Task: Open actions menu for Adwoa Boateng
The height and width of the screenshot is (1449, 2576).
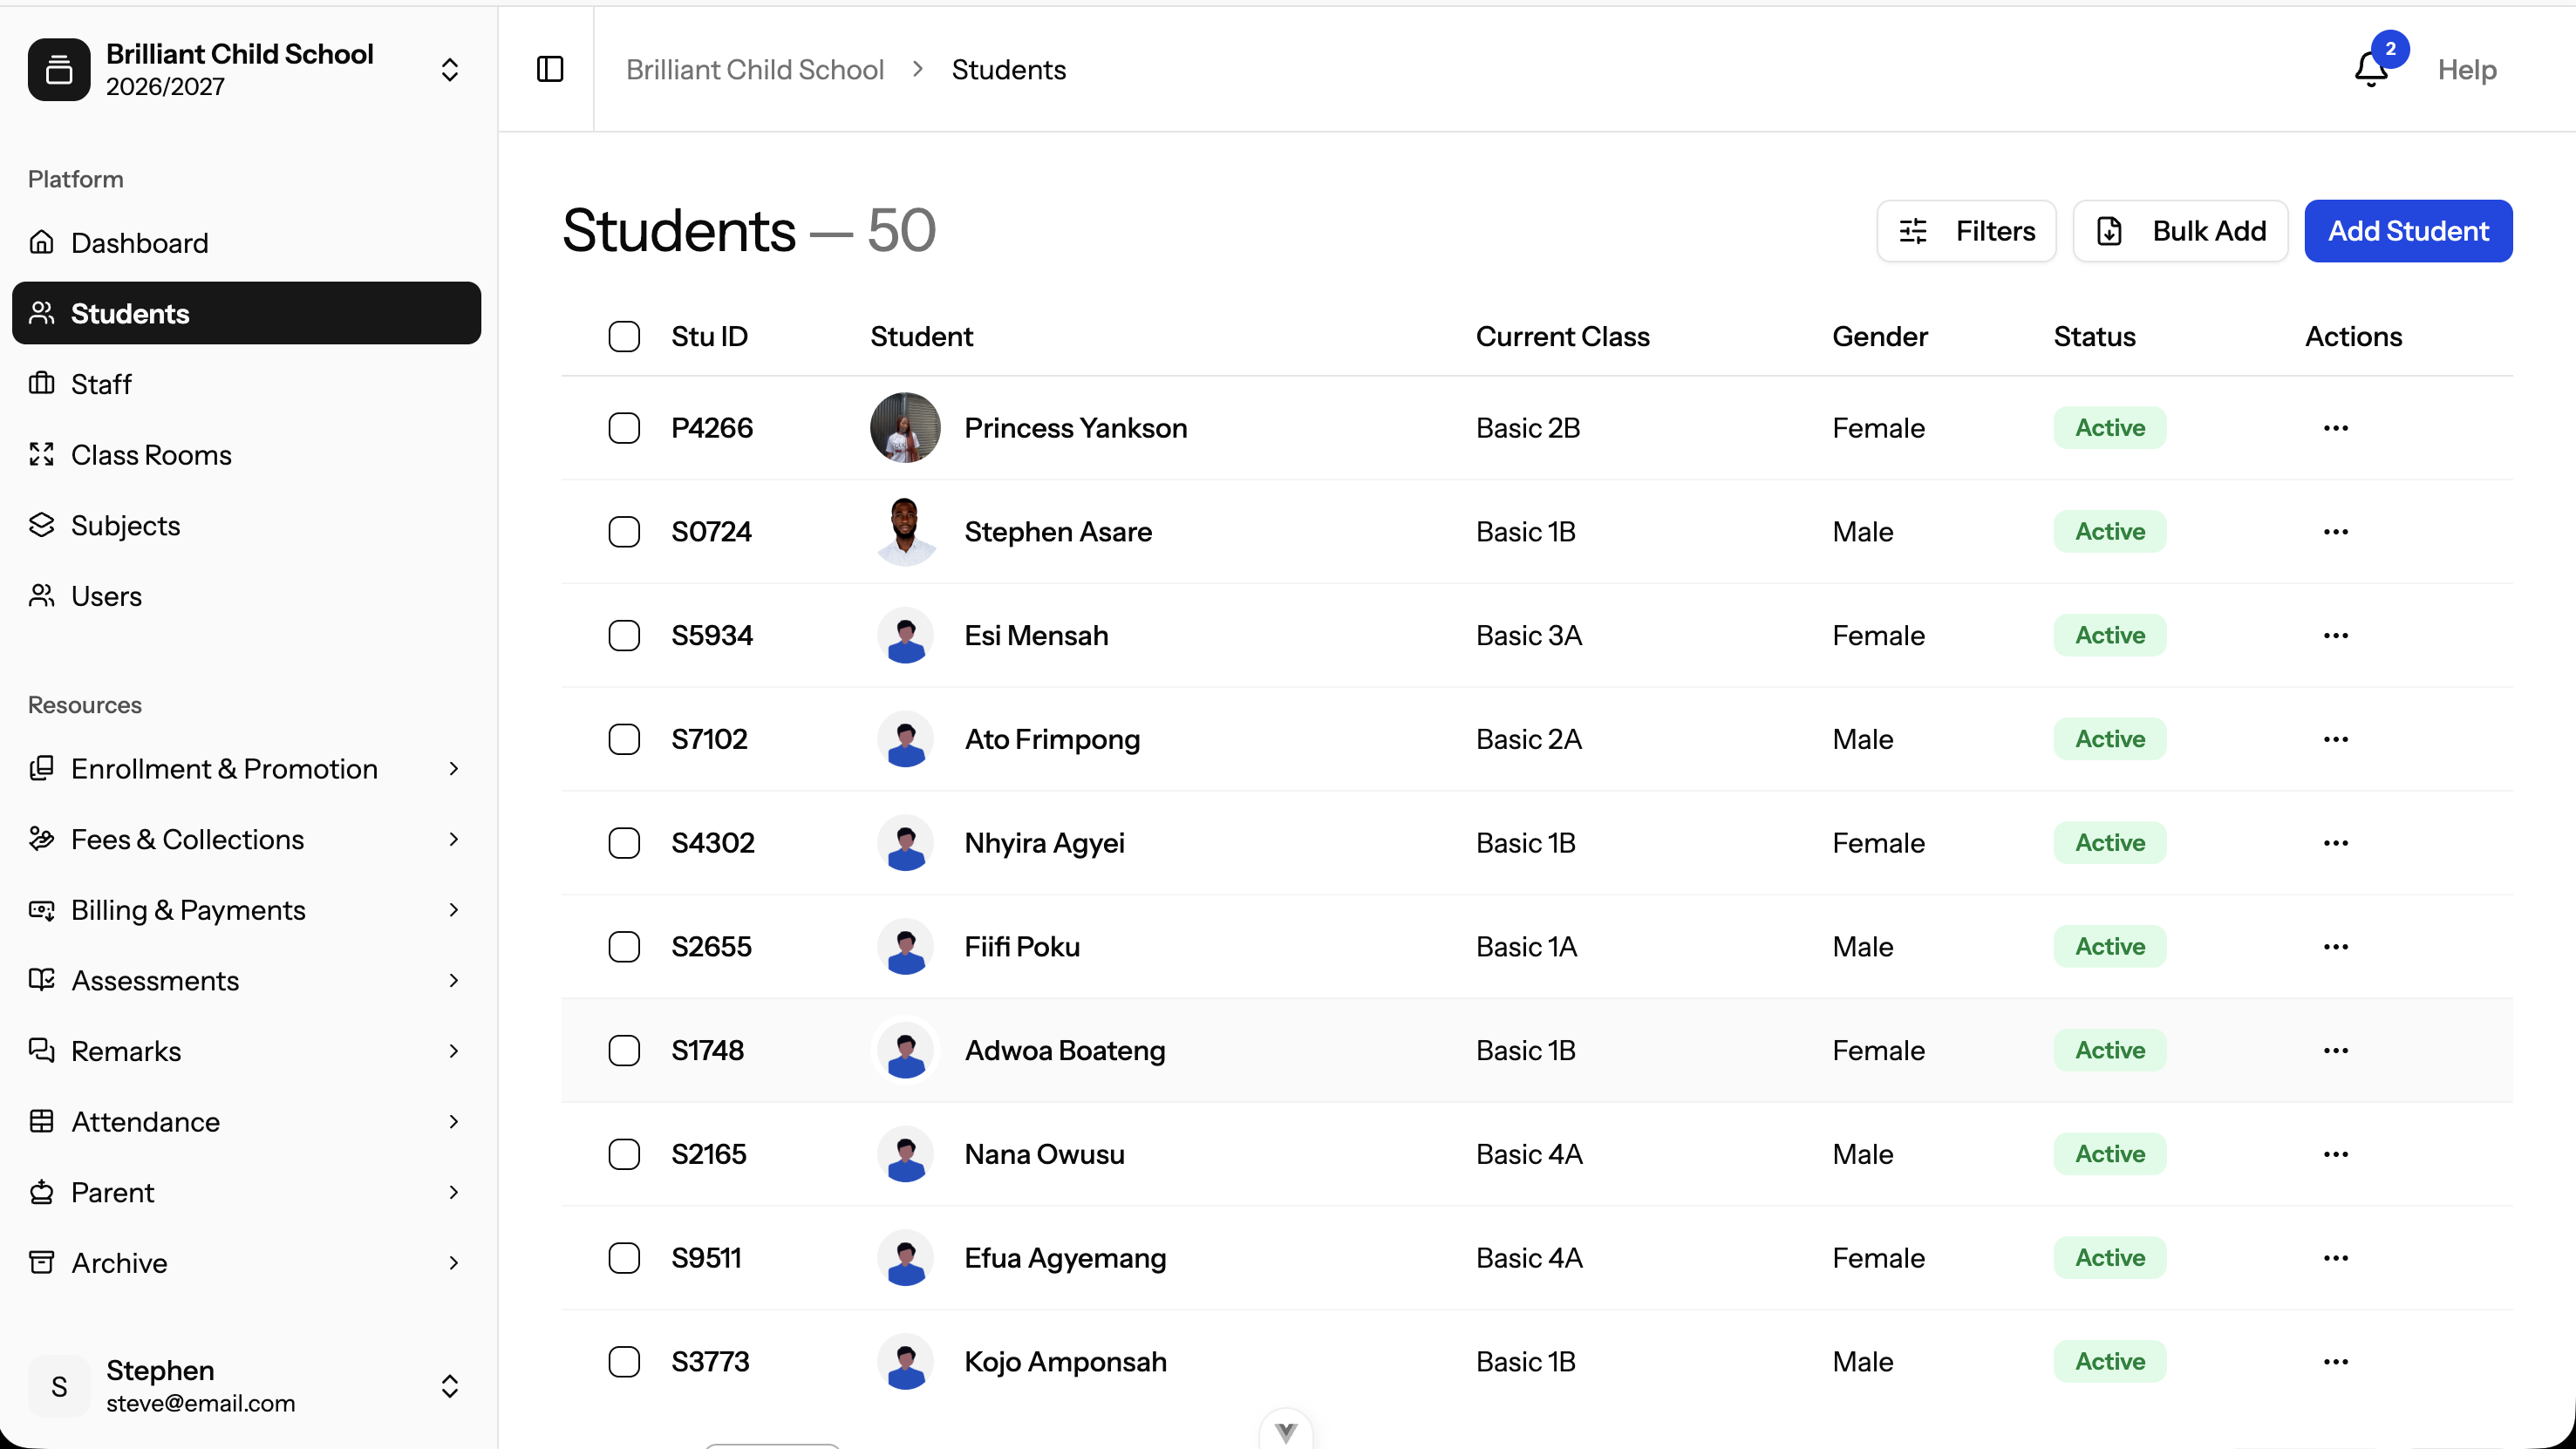Action: [x=2336, y=1051]
